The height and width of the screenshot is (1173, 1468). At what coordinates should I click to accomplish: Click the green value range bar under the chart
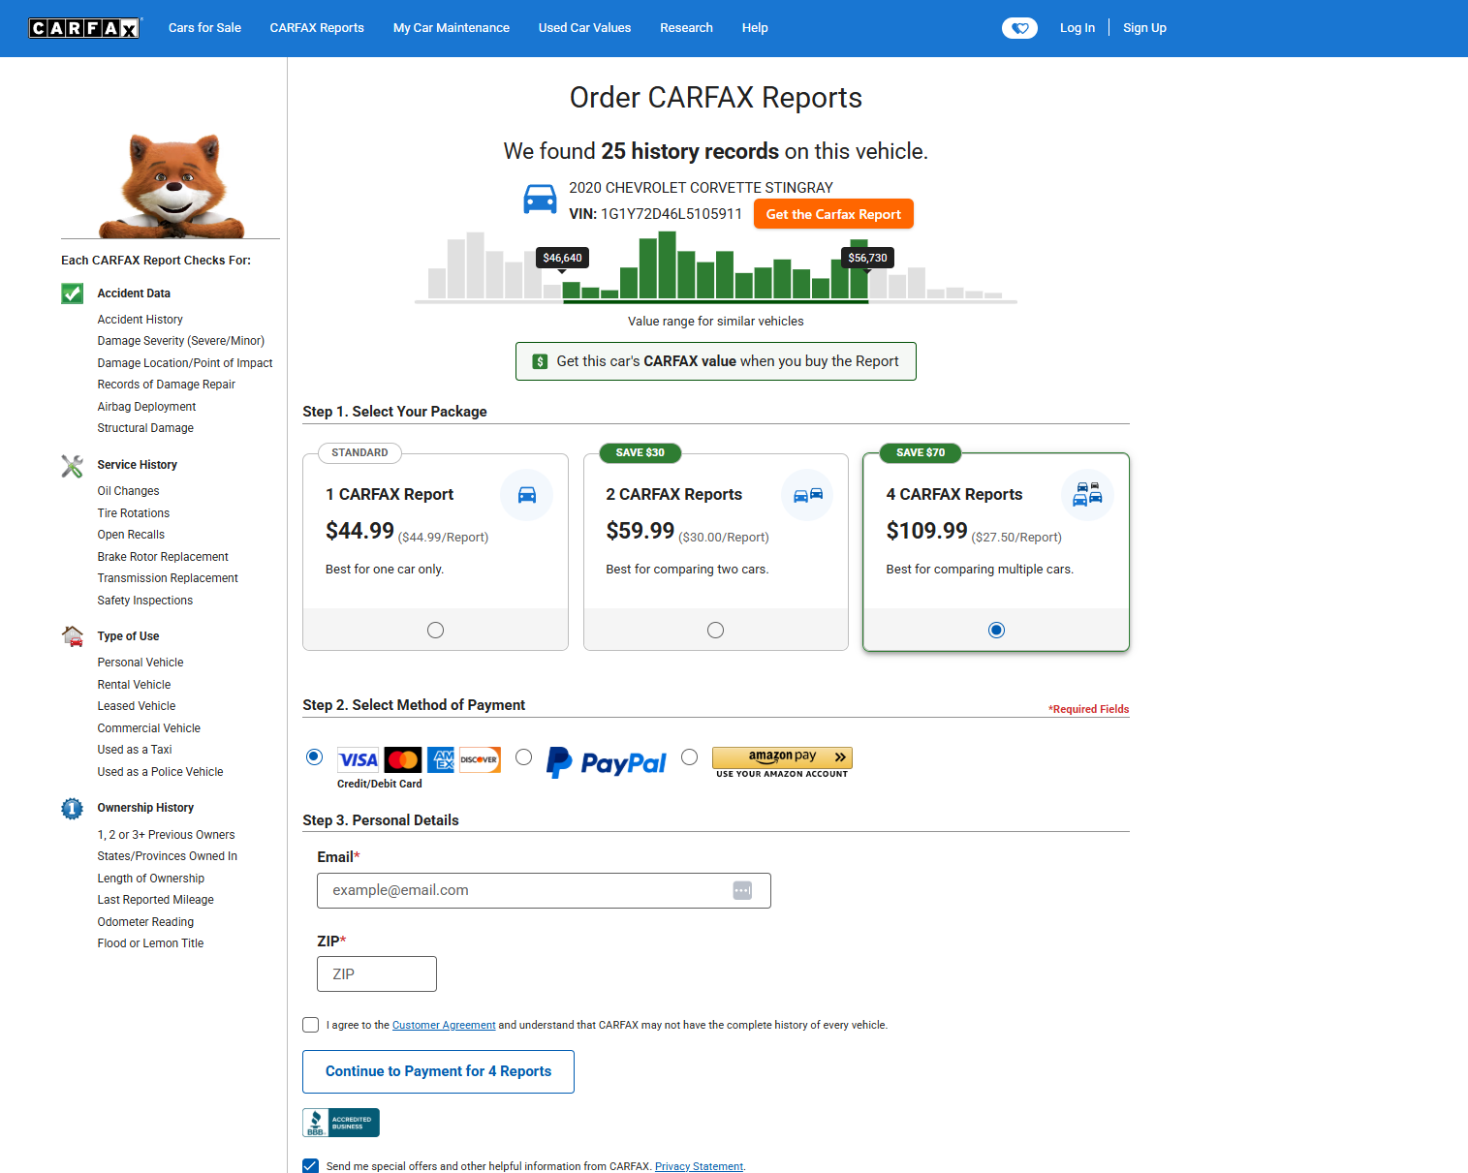[x=715, y=302]
